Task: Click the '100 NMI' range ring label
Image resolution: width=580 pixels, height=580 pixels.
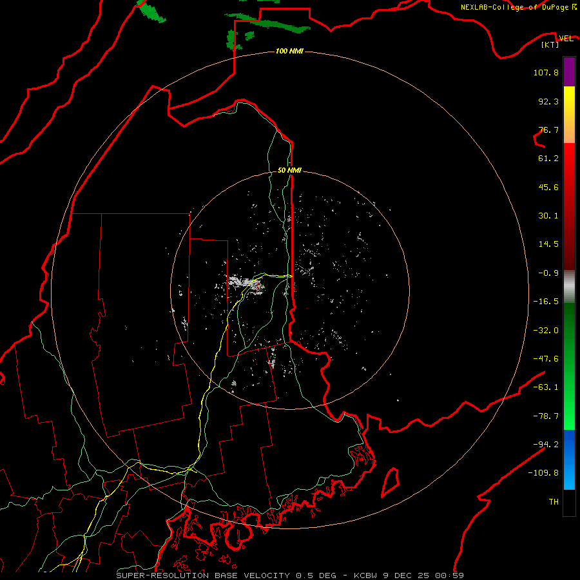Action: 289,51
